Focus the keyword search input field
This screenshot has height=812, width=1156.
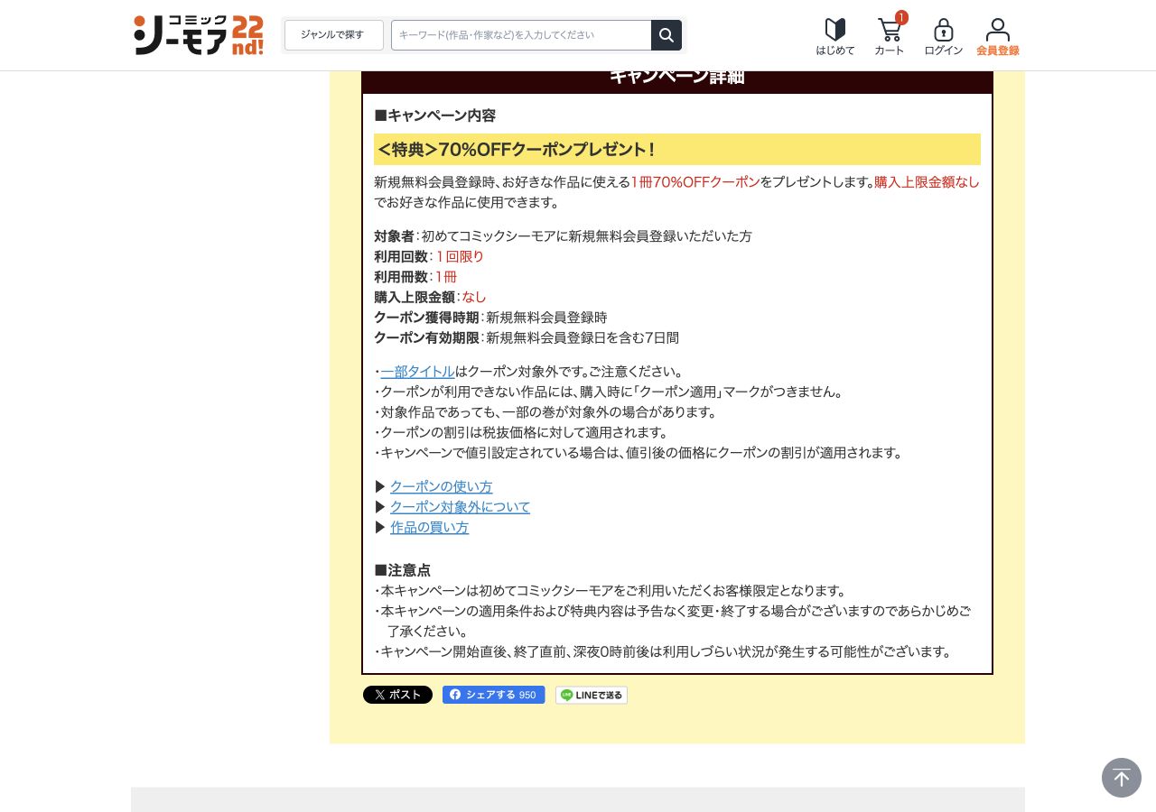point(521,35)
